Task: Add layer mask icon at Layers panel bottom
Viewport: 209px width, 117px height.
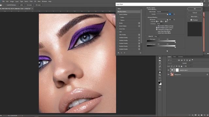Action: click(x=196, y=115)
